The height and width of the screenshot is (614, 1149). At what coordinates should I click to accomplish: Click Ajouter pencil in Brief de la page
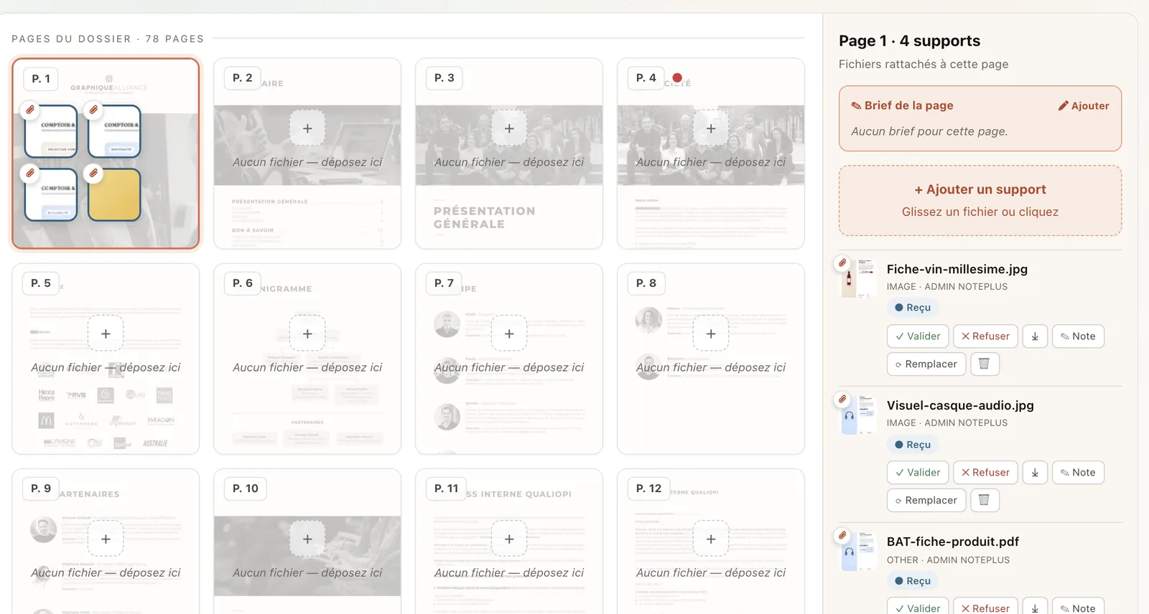point(1083,105)
